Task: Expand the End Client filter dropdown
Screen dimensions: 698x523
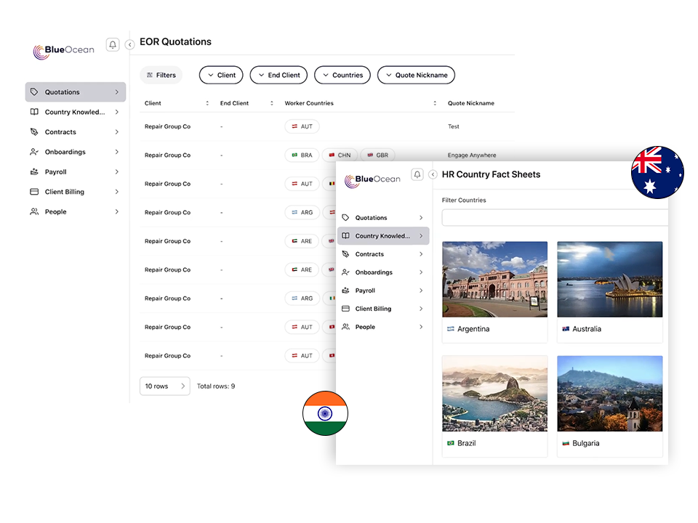Action: [278, 75]
